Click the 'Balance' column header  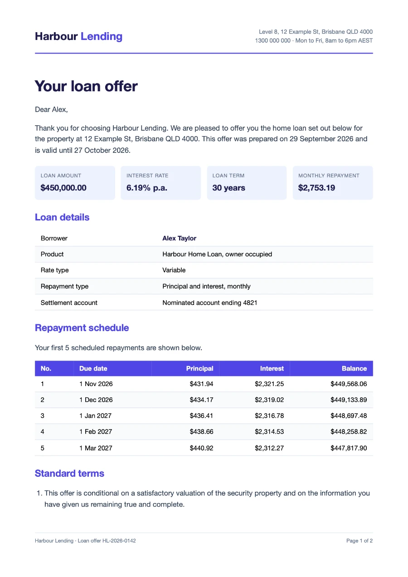355,368
